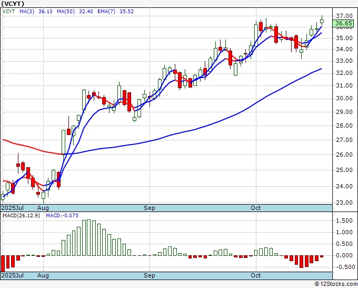Click the 33.00 price axis label
Image resolution: width=358 pixels, height=288 pixels.
click(x=344, y=61)
